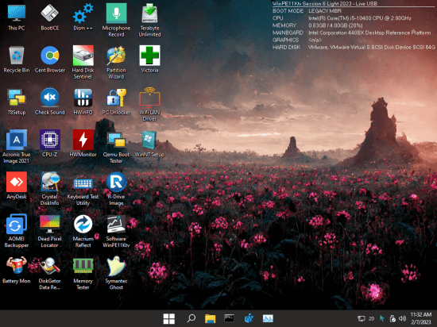Launch HWiNFO
The image size is (437, 327).
click(83, 102)
